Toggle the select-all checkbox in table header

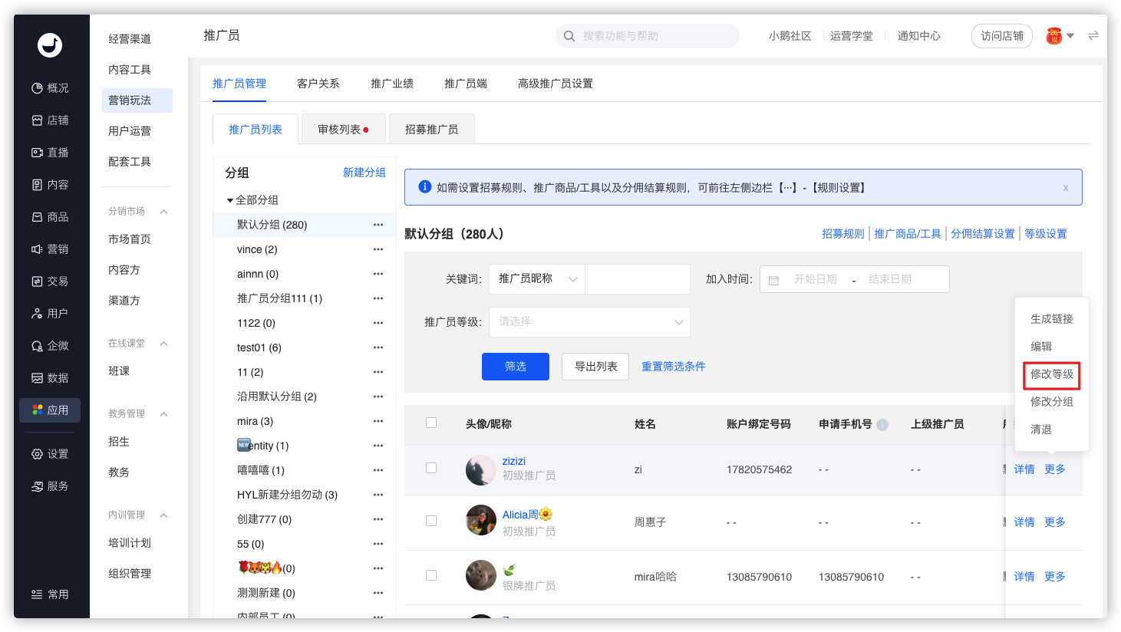(431, 423)
